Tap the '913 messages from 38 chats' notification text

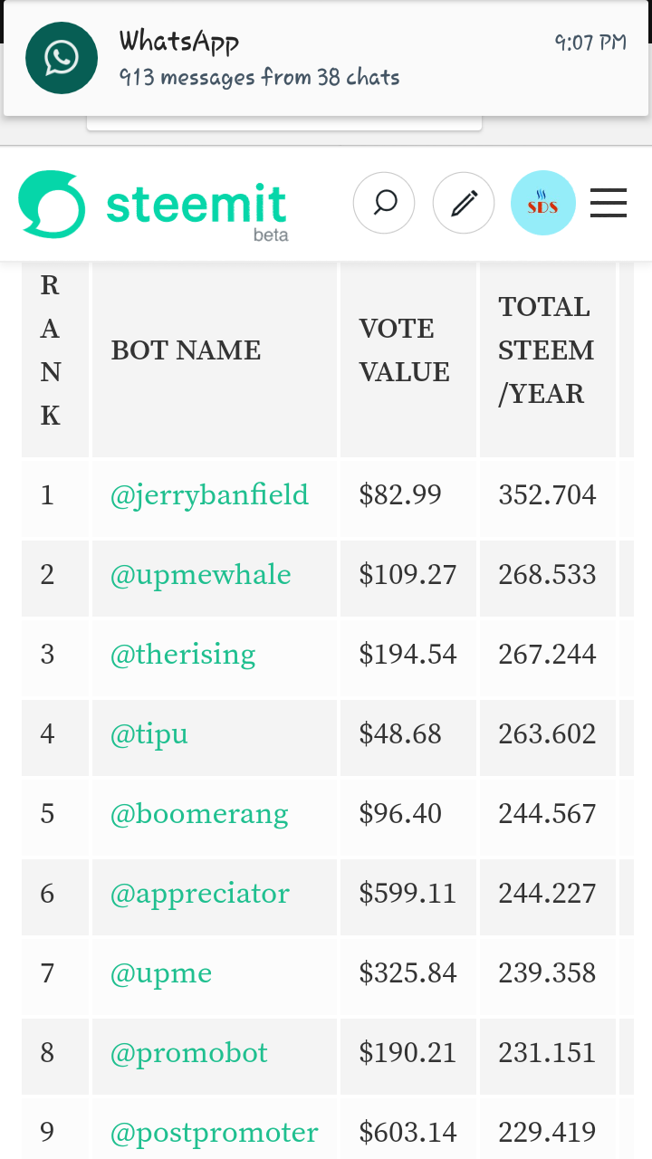[259, 78]
